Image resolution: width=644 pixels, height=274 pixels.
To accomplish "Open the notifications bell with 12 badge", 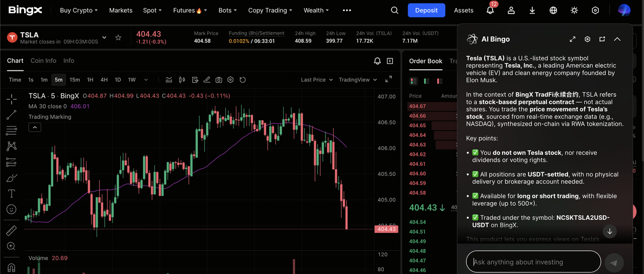I will click(490, 10).
